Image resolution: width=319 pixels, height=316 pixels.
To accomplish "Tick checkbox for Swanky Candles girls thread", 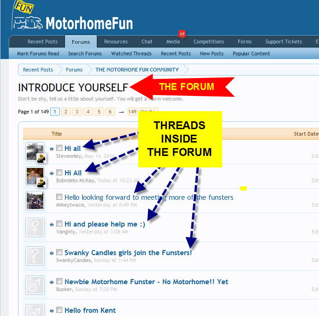I will click(59, 252).
